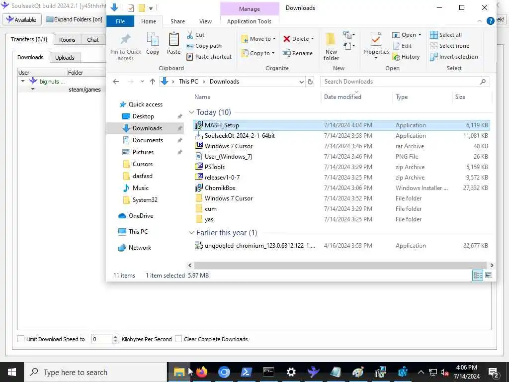This screenshot has width=509, height=382.
Task: Click the Pin to Quick access icon
Action: tap(126, 40)
